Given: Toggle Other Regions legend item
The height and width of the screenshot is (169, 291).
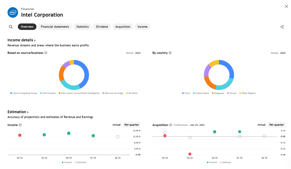Looking at the screenshot, I should [x=247, y=93].
